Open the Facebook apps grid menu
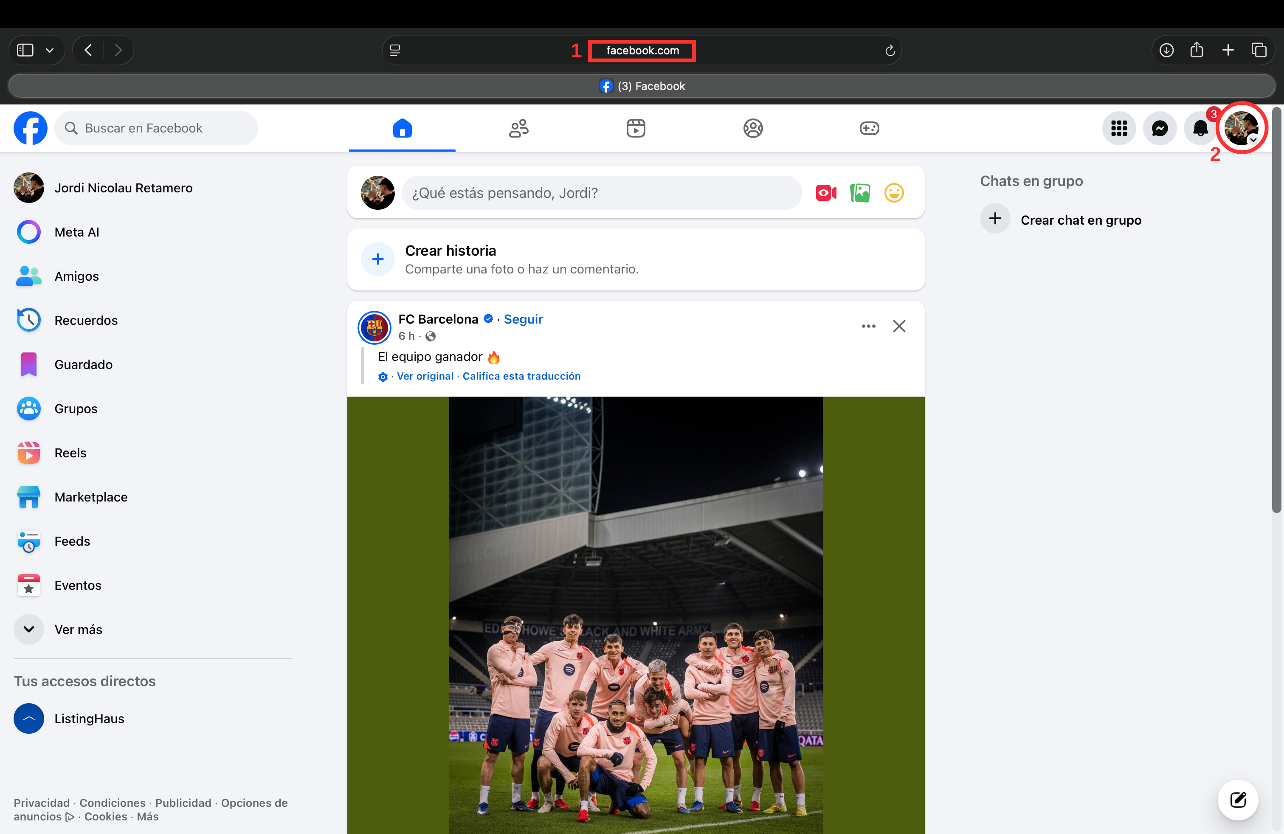Viewport: 1284px width, 834px height. (x=1119, y=128)
